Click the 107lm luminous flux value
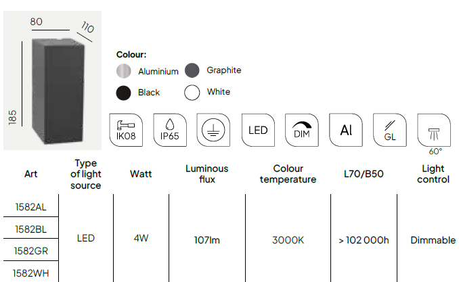This screenshot has width=459, height=282. (x=207, y=240)
